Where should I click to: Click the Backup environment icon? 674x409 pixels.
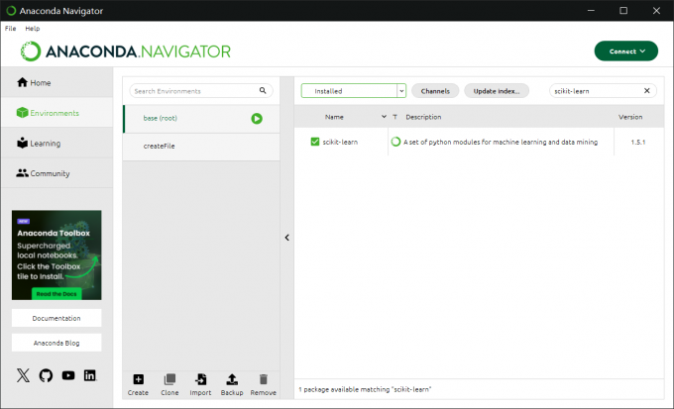(232, 379)
